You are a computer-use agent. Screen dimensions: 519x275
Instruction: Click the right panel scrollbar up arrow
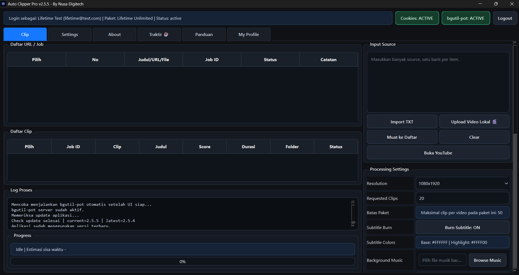click(x=515, y=43)
